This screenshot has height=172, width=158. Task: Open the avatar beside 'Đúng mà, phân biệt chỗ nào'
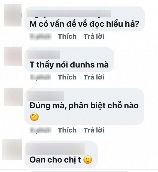click(x=14, y=97)
